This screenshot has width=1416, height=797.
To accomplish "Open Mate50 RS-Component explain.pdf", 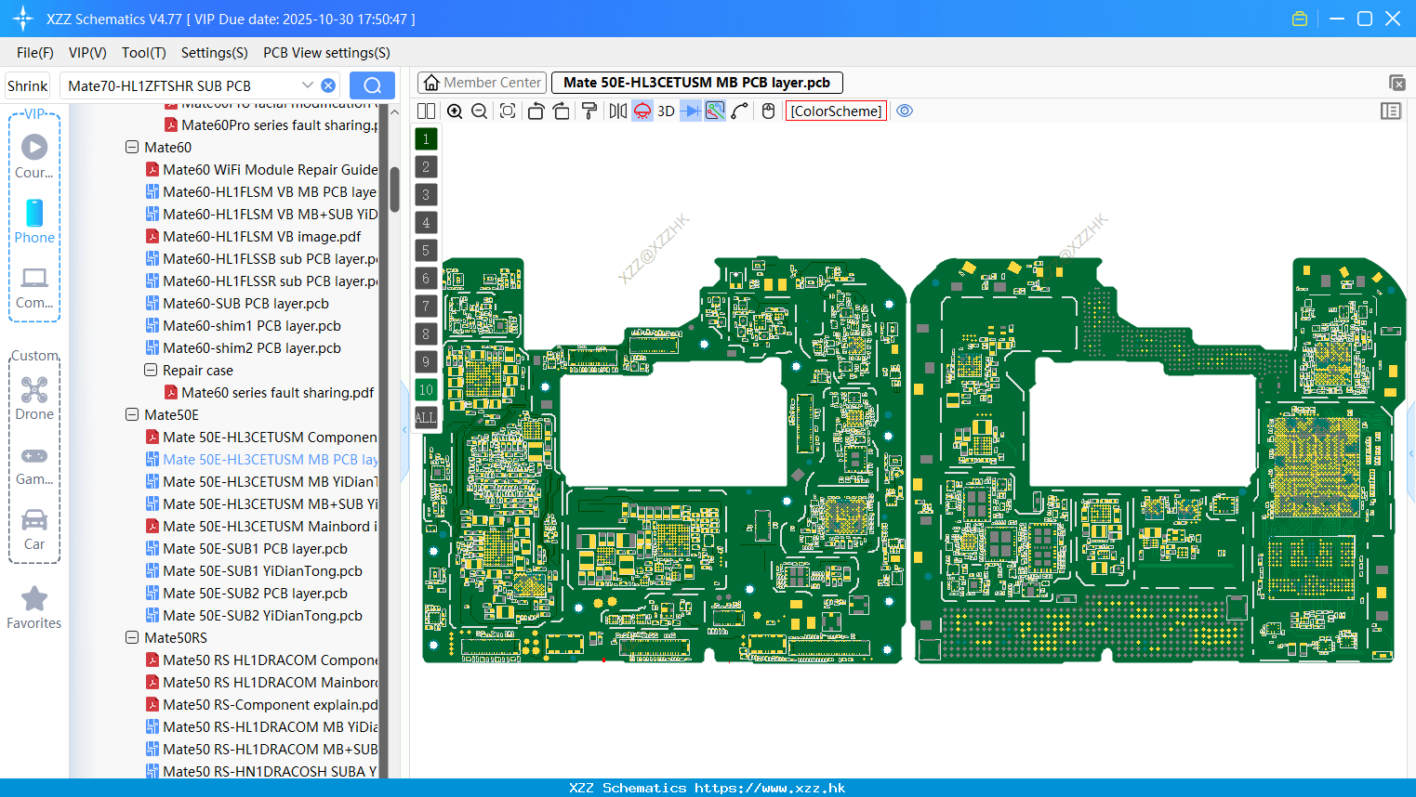I will click(262, 704).
